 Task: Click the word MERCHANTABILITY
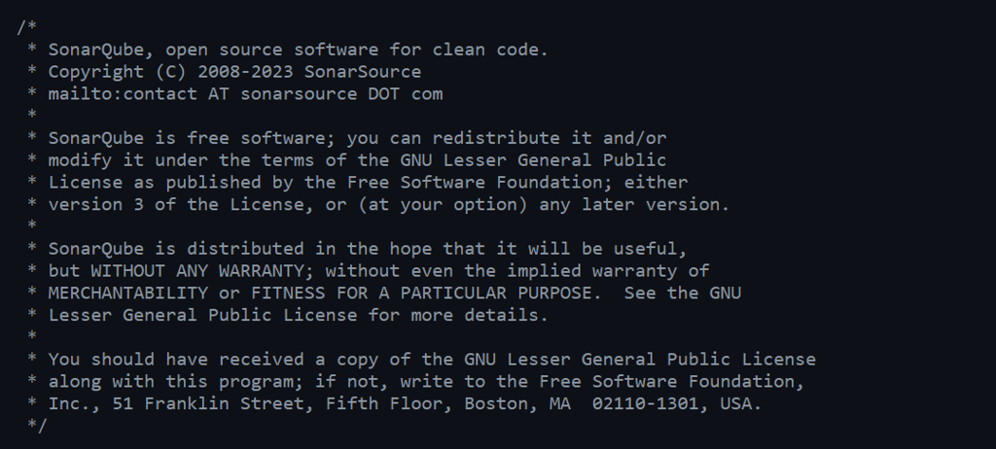(128, 293)
